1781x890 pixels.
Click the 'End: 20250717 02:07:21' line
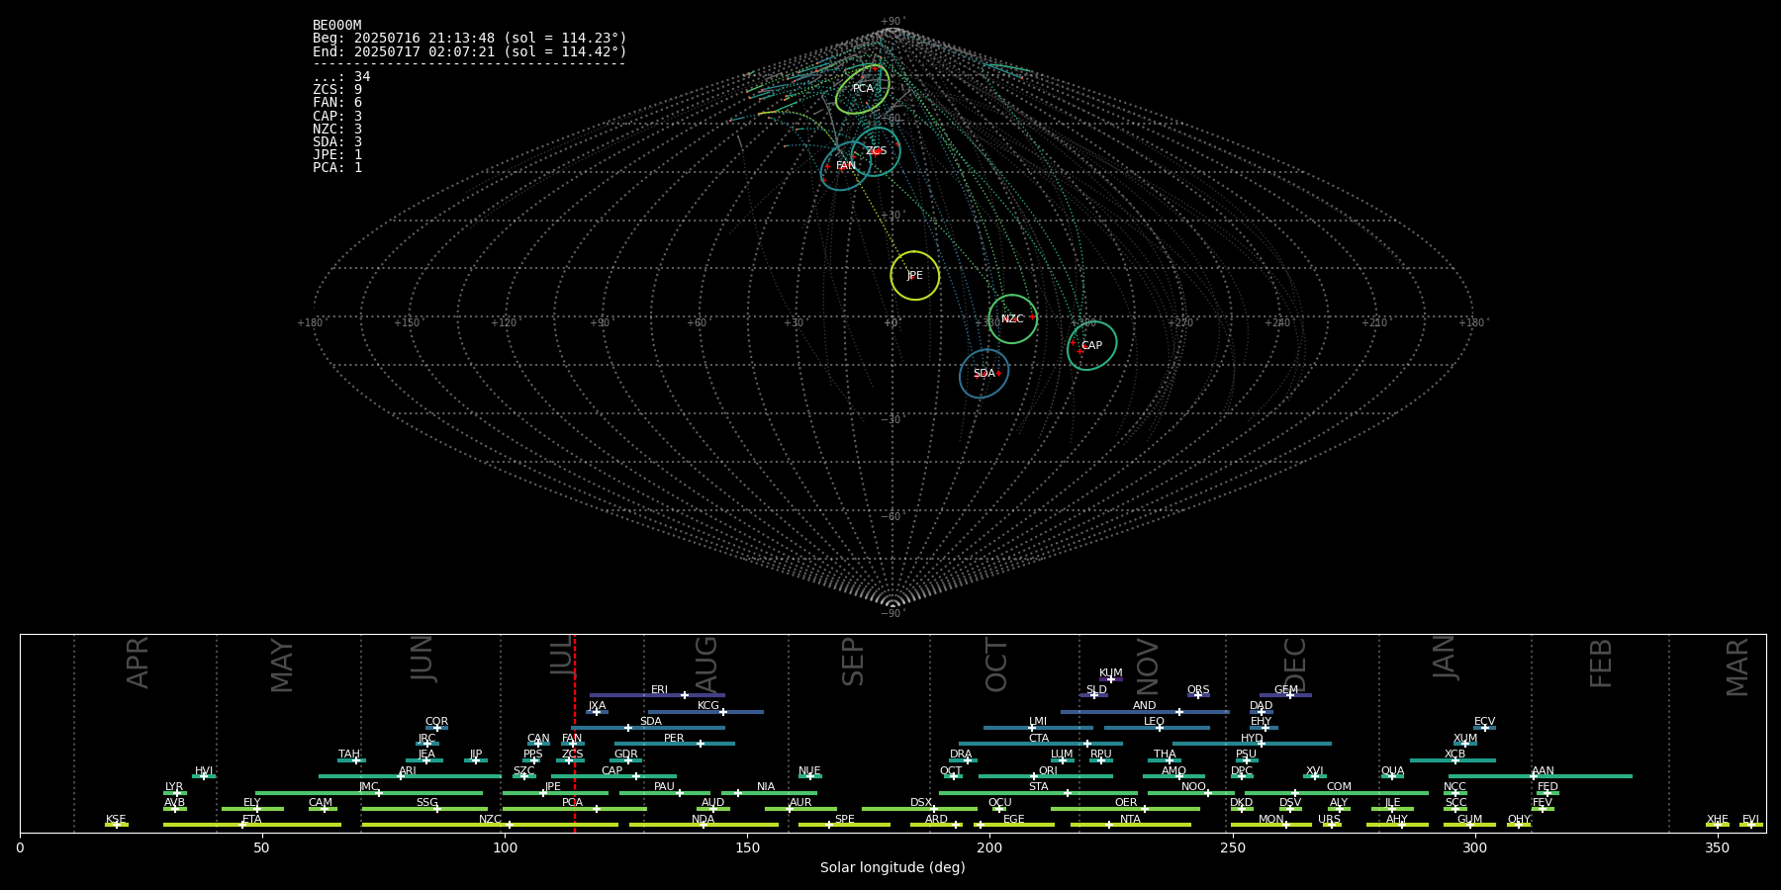click(470, 51)
